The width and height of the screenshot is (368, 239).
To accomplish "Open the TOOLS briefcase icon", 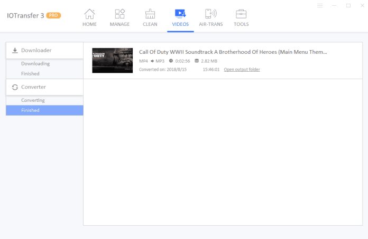I will click(241, 14).
